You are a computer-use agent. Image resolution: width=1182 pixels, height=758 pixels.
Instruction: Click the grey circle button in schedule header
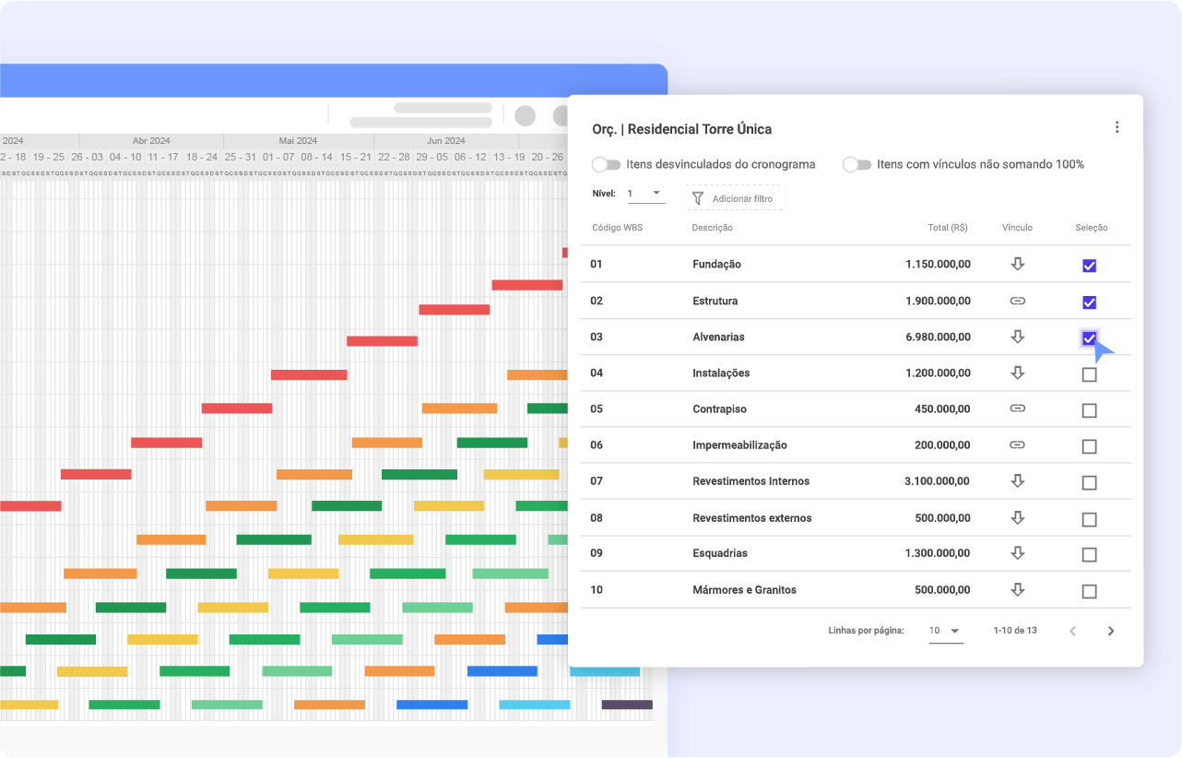pyautogui.click(x=525, y=115)
